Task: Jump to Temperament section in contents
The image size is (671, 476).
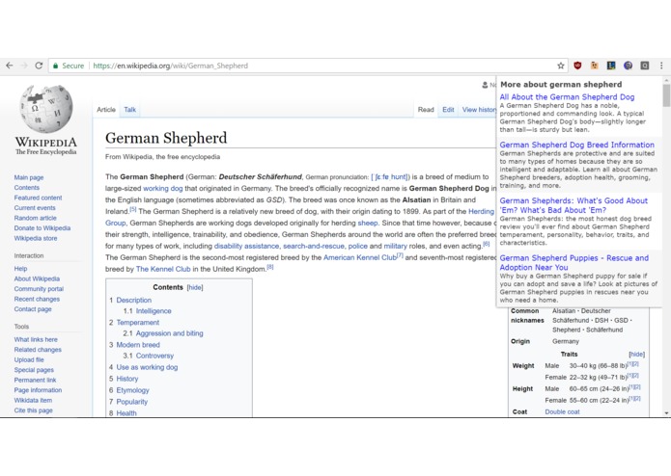Action: coord(138,323)
